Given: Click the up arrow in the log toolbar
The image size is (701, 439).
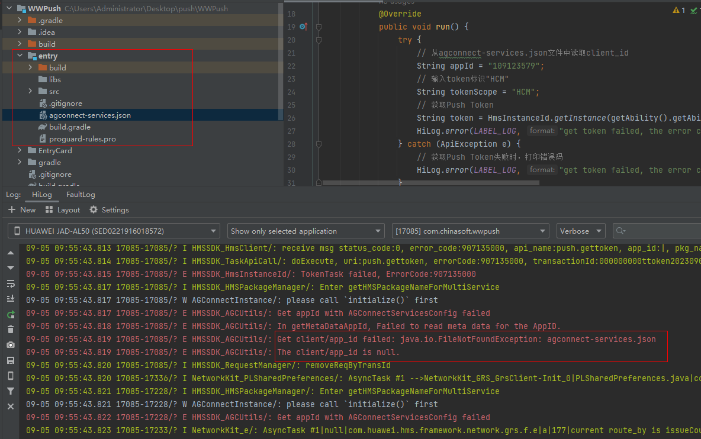Looking at the screenshot, I should [11, 253].
